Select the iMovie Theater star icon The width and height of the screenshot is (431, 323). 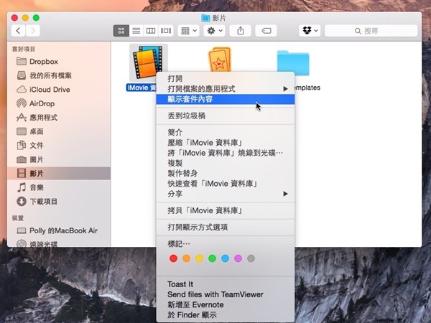point(219,60)
